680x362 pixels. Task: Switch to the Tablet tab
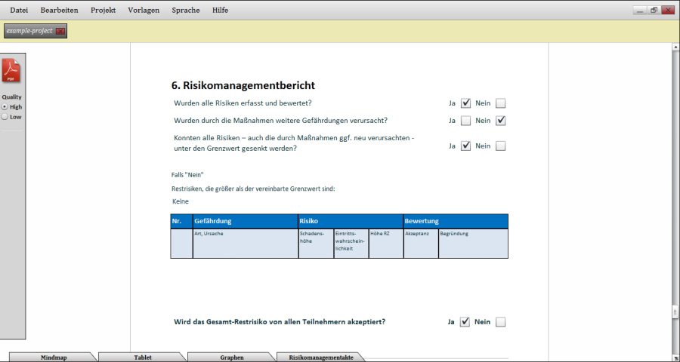pyautogui.click(x=142, y=357)
